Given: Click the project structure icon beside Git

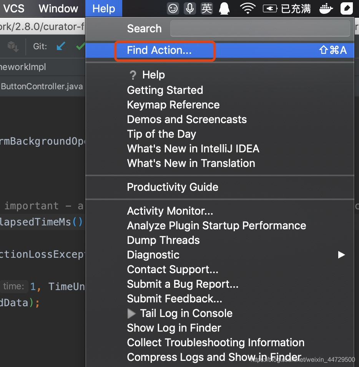Looking at the screenshot, I should click(13, 47).
